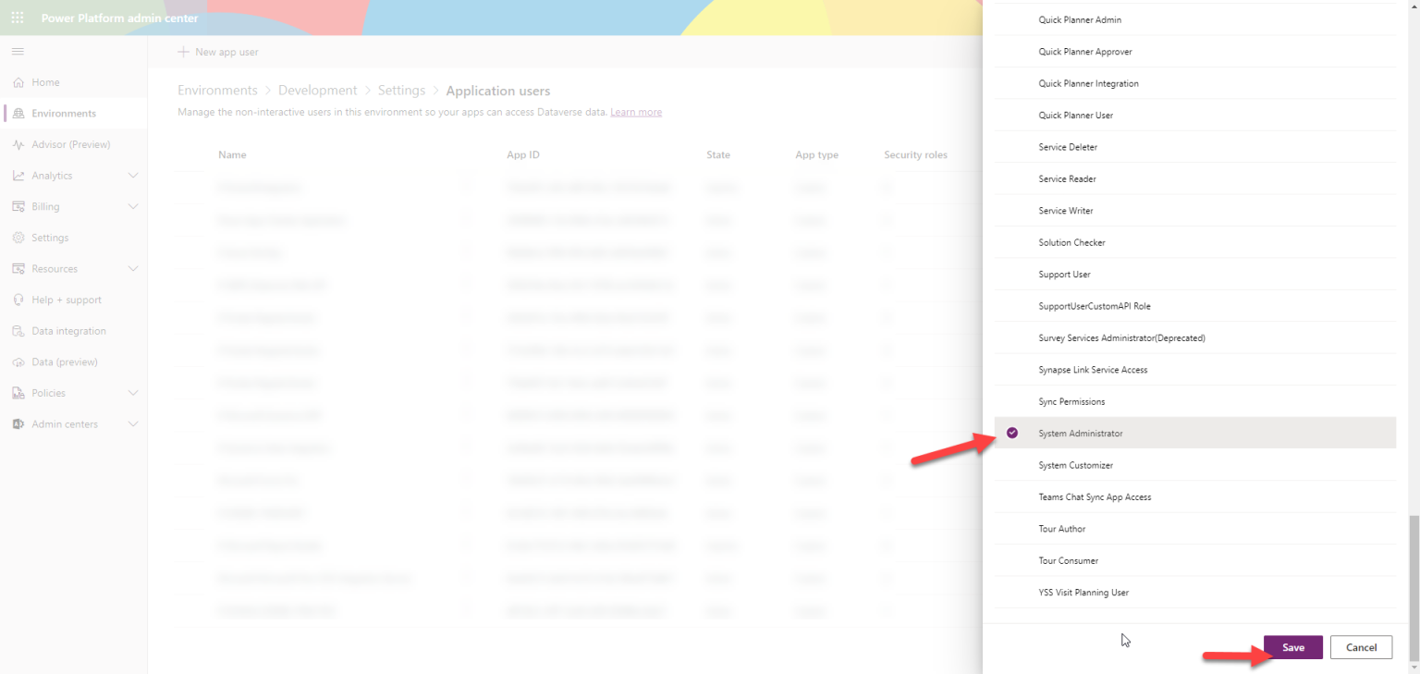Click the Resources icon in sidebar

coord(18,269)
